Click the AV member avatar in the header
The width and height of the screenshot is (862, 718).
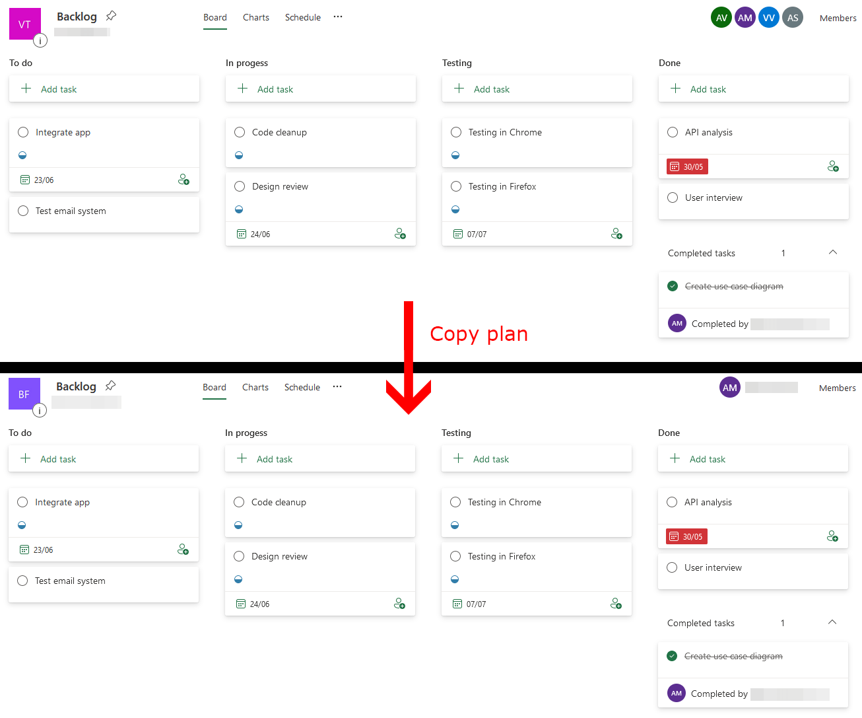coord(721,17)
